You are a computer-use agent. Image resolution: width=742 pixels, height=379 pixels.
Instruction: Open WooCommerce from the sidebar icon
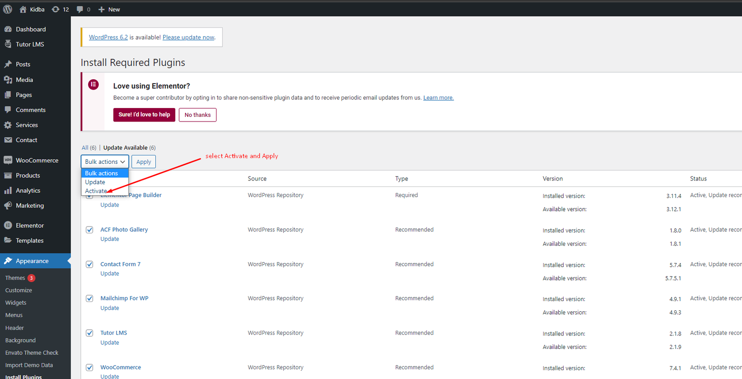click(8, 161)
